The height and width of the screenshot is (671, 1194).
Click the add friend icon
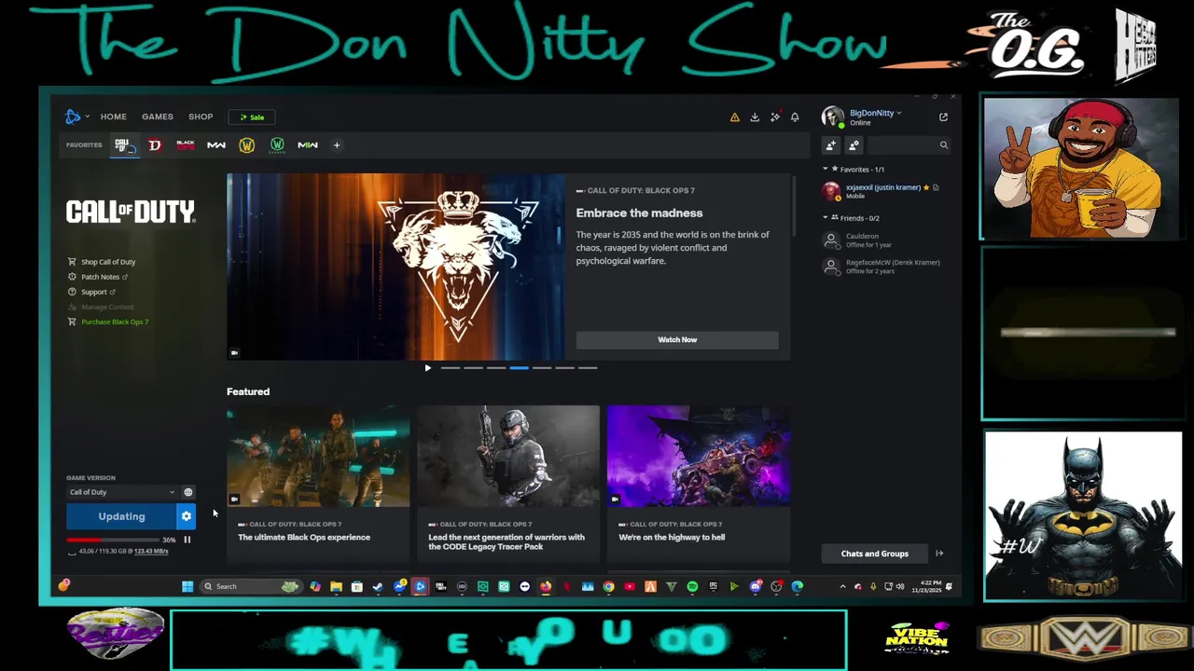[830, 145]
